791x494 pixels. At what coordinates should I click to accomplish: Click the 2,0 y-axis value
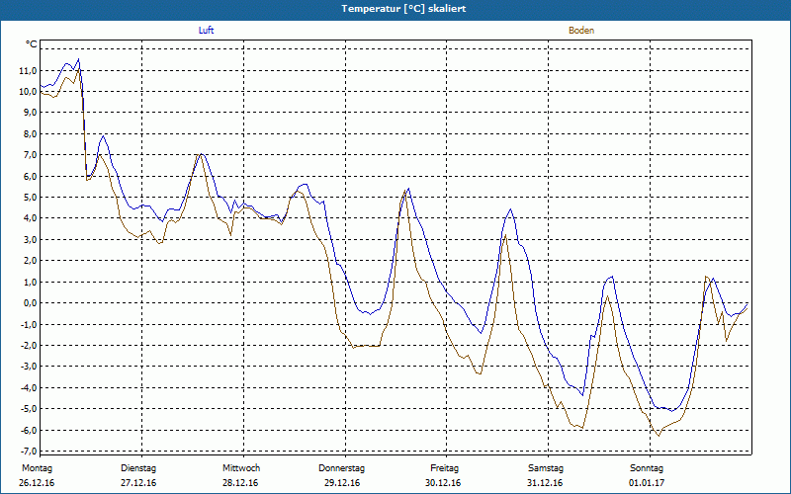30,261
